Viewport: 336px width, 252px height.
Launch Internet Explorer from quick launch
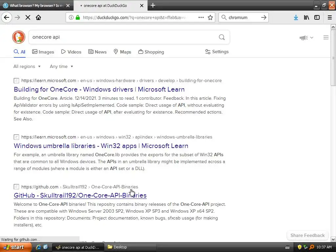coord(38,247)
